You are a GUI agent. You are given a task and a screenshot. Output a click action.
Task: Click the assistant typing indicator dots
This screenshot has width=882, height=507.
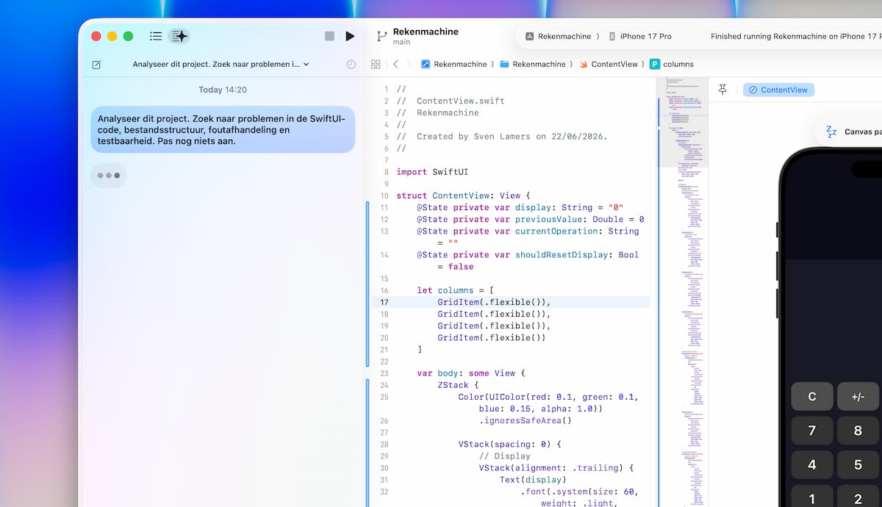pyautogui.click(x=109, y=176)
